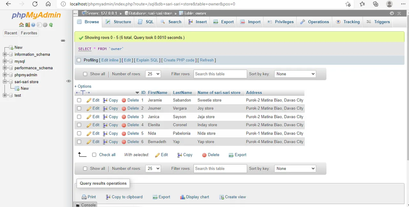409x207 pixels.
Task: Click browser home icon
Action: [48, 4]
